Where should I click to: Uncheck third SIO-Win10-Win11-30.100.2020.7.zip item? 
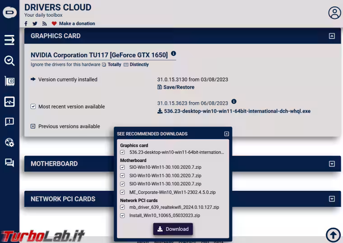(122, 184)
